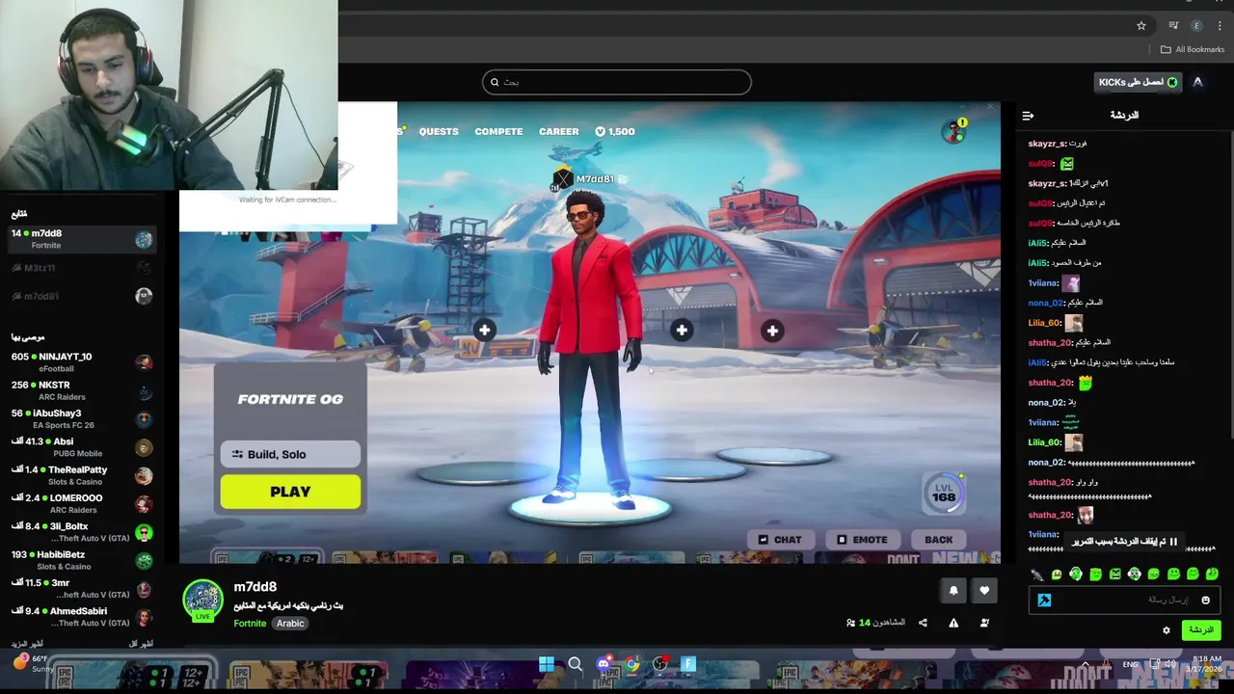Open the Windows Start menu
1234x694 pixels.
click(x=547, y=664)
